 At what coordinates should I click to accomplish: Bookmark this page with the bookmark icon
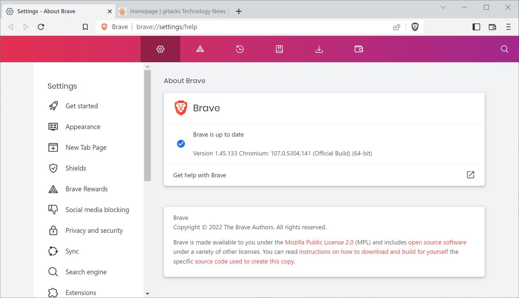(85, 27)
